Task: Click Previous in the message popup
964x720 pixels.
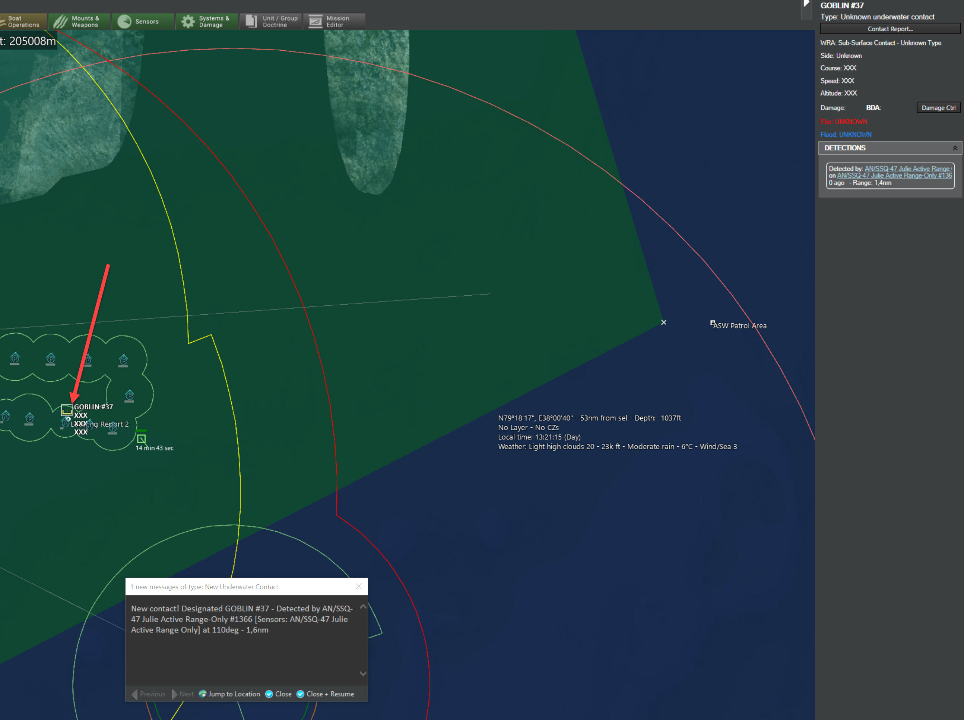Action: [x=149, y=694]
